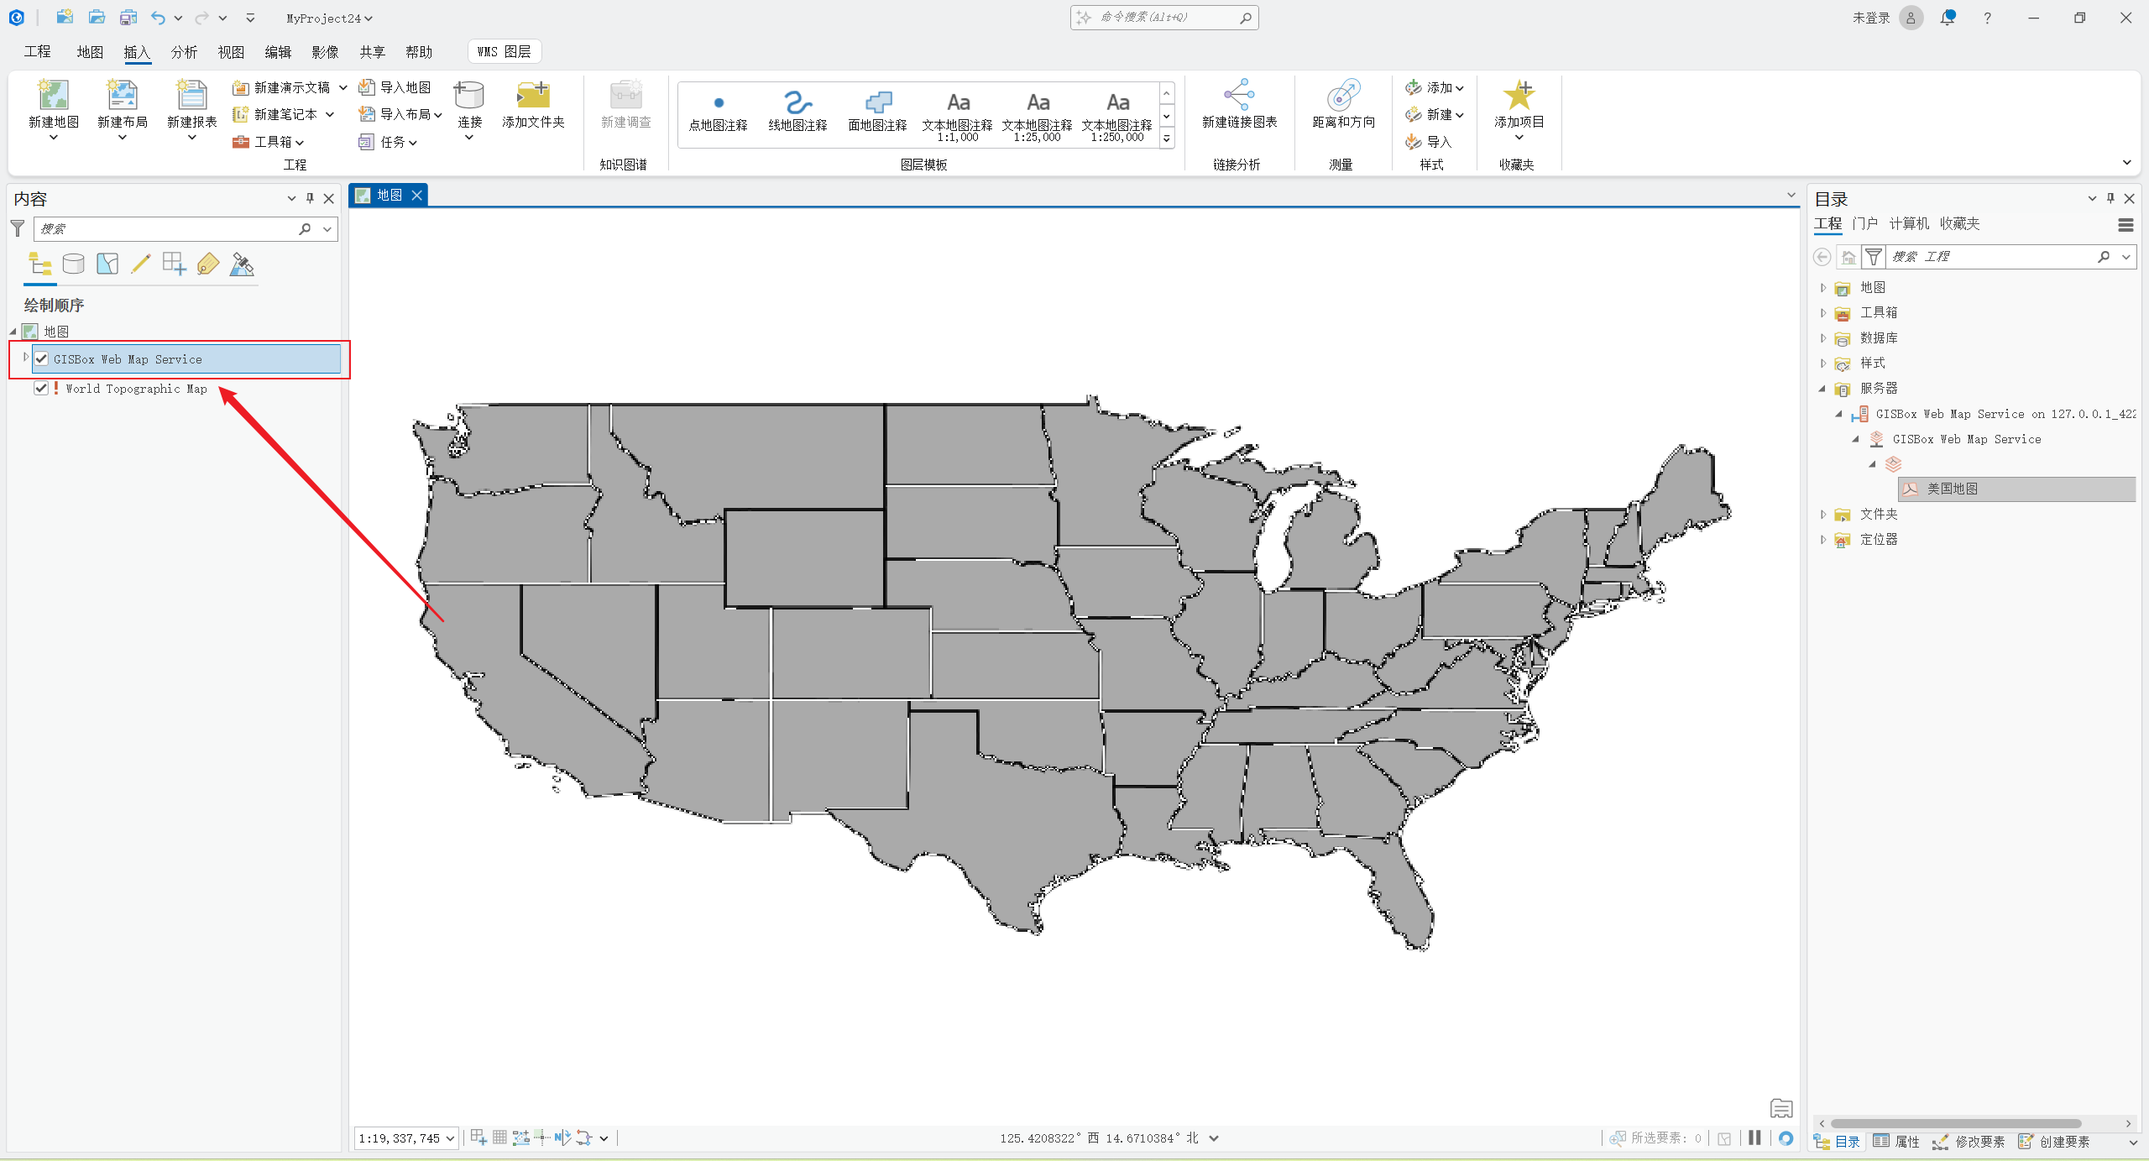Switch to List By Data Source view
The width and height of the screenshot is (2149, 1161).
coord(74,264)
